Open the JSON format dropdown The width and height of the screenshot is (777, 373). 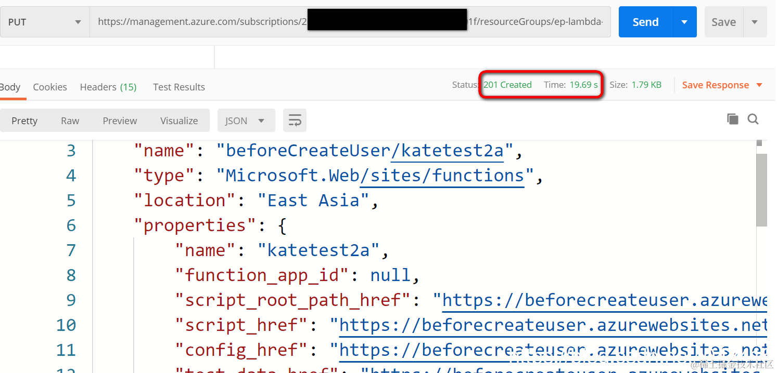tap(245, 121)
